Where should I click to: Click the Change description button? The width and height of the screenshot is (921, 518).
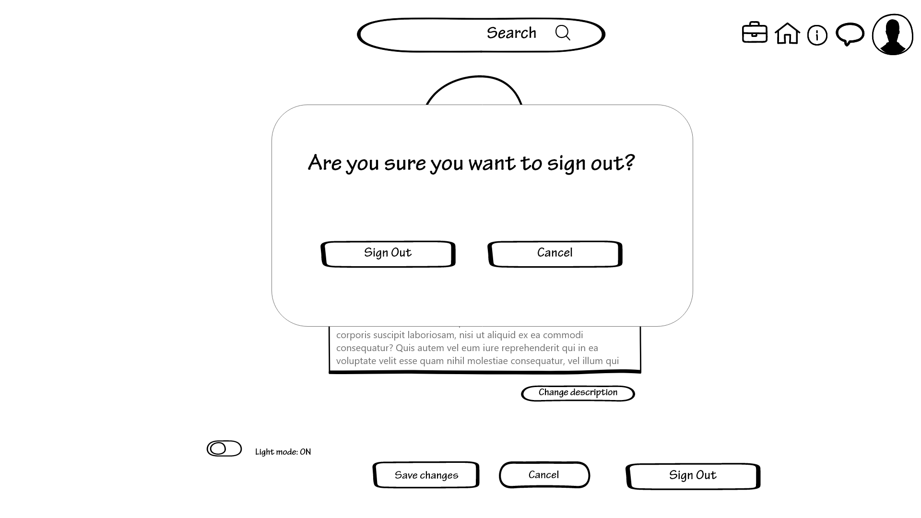[x=578, y=392]
